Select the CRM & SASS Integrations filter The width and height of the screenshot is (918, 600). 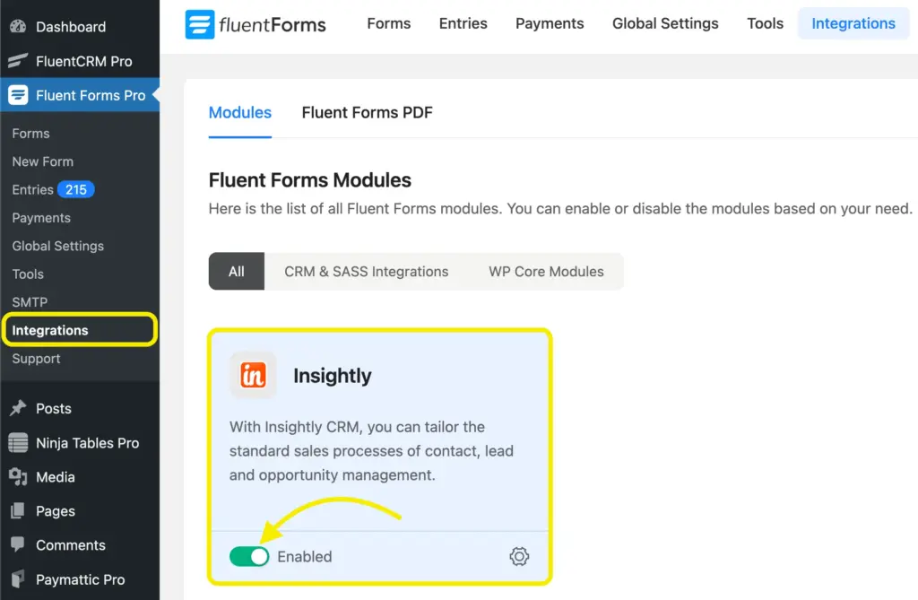(366, 271)
